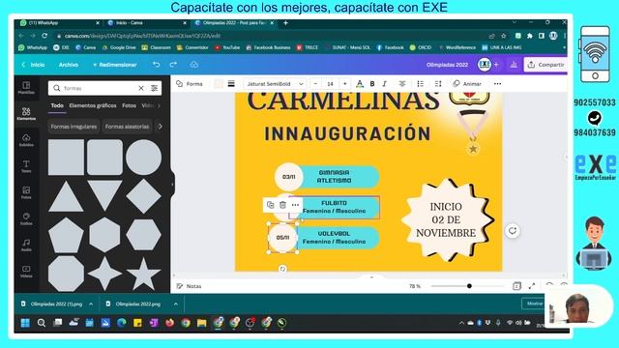Viewport: 619px width, 348px height.
Task: Expand options for Olimpiadas 2022.png download
Action: click(x=176, y=304)
